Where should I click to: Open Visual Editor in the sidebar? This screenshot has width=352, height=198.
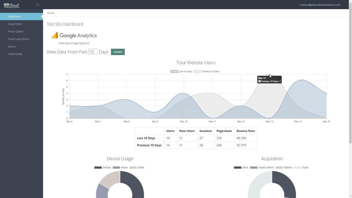coord(15,24)
